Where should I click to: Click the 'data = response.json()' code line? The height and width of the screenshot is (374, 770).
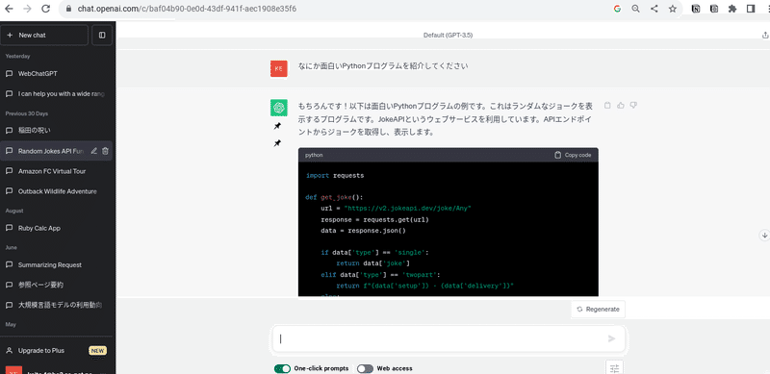(x=364, y=230)
